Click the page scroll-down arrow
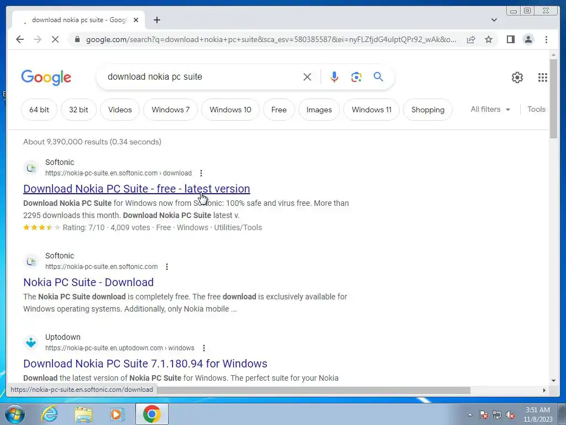566x425 pixels. click(x=553, y=380)
